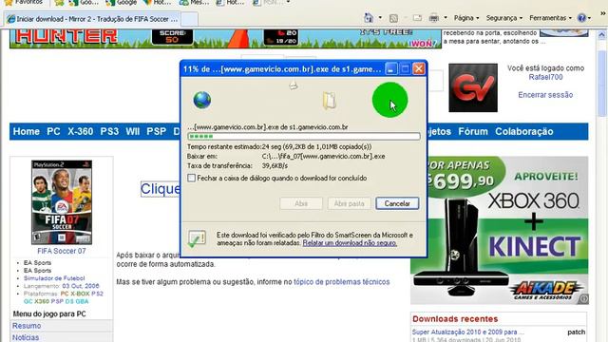The width and height of the screenshot is (608, 342).
Task: Click Encerrar sessão link
Action: click(x=545, y=95)
